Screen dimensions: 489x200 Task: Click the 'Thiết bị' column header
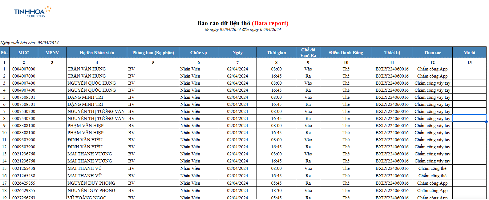(392, 53)
